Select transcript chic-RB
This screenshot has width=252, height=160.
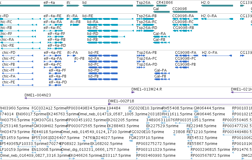pyautogui.click(x=18, y=31)
